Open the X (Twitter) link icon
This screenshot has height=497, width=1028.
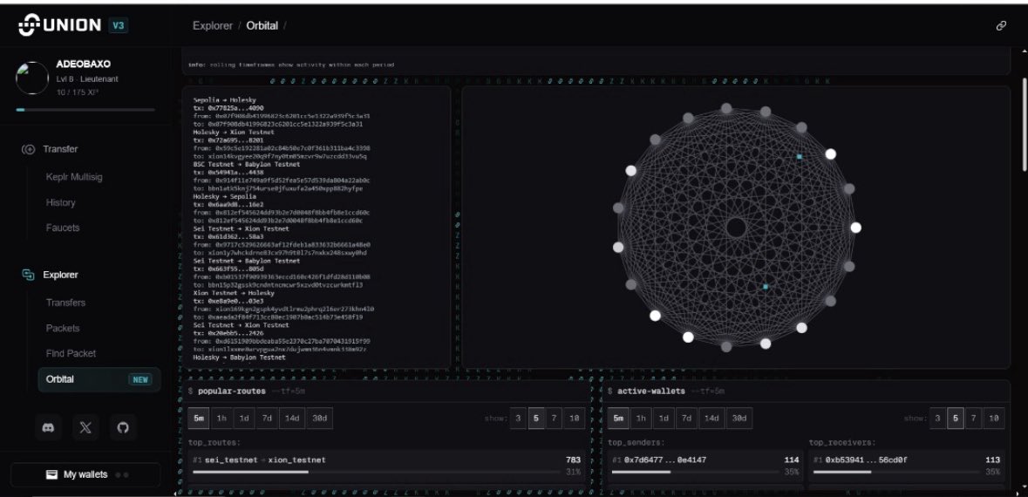pyautogui.click(x=85, y=427)
